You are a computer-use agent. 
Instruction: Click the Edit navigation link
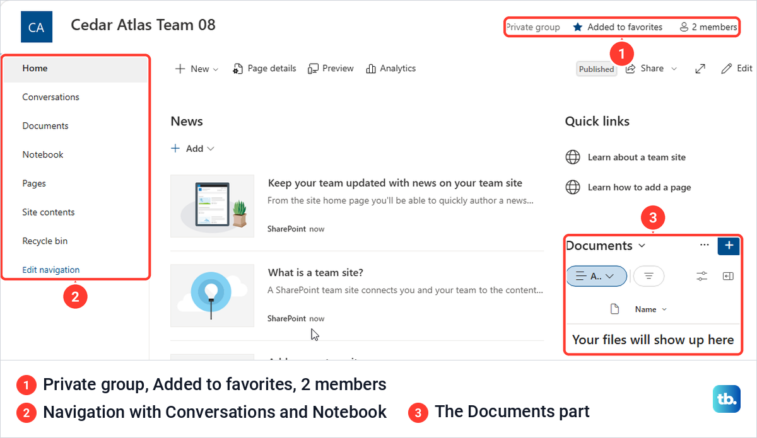coord(51,270)
